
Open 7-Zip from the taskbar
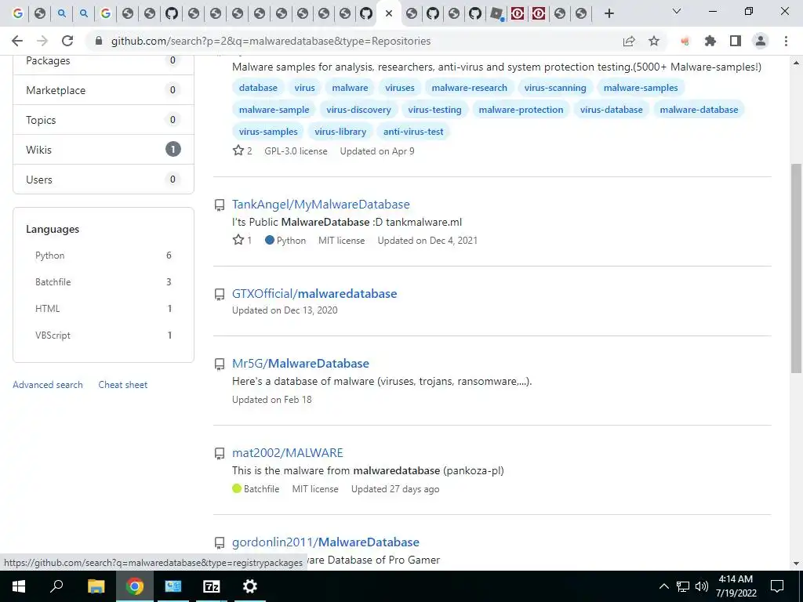click(211, 586)
